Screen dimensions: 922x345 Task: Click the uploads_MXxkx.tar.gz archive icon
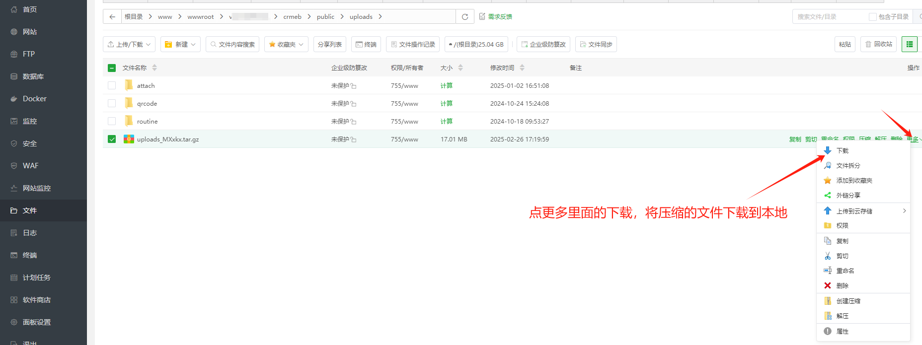(129, 139)
